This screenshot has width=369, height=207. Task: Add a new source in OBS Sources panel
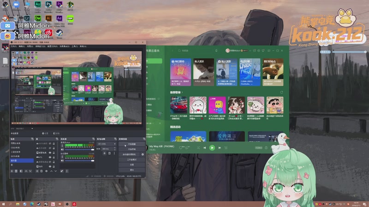tap(37, 171)
